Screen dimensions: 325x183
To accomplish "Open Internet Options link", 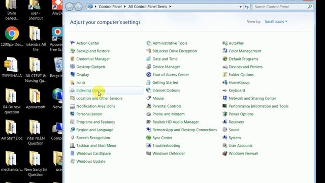I will pyautogui.click(x=166, y=90).
